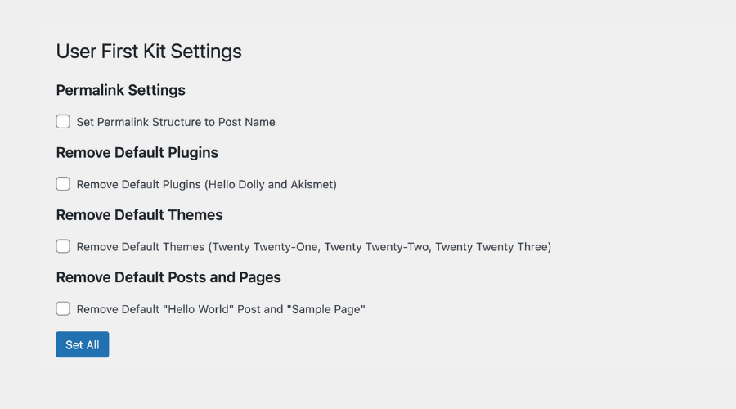Click the Remove Default Themes section heading
The height and width of the screenshot is (409, 736).
(x=140, y=215)
